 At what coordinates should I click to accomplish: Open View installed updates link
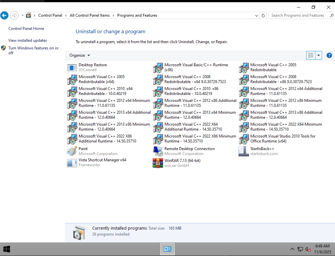(28, 40)
